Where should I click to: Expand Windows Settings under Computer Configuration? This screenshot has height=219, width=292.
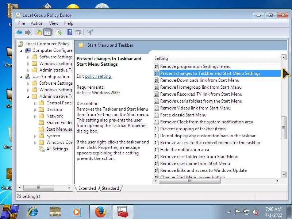28,64
